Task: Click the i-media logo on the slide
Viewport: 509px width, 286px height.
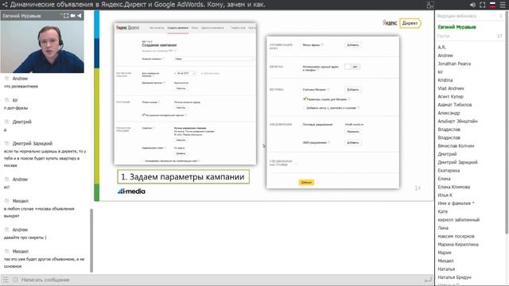Action: (131, 191)
